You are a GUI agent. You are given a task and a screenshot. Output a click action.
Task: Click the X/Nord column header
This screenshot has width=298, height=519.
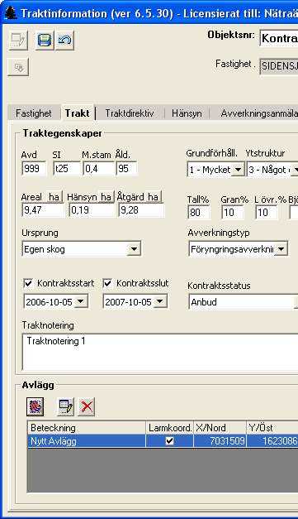coord(220,428)
